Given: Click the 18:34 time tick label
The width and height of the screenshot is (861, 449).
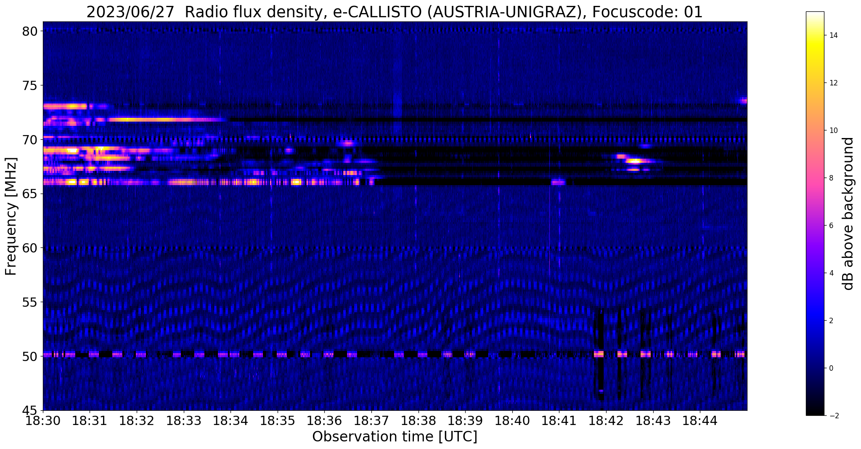Looking at the screenshot, I should point(230,420).
